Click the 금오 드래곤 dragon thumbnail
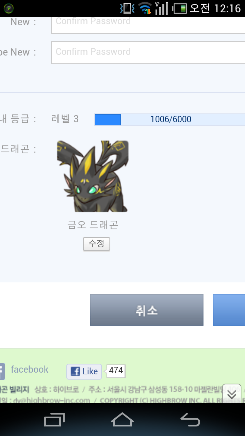Viewport: 245px width, 436px height. pos(93,176)
